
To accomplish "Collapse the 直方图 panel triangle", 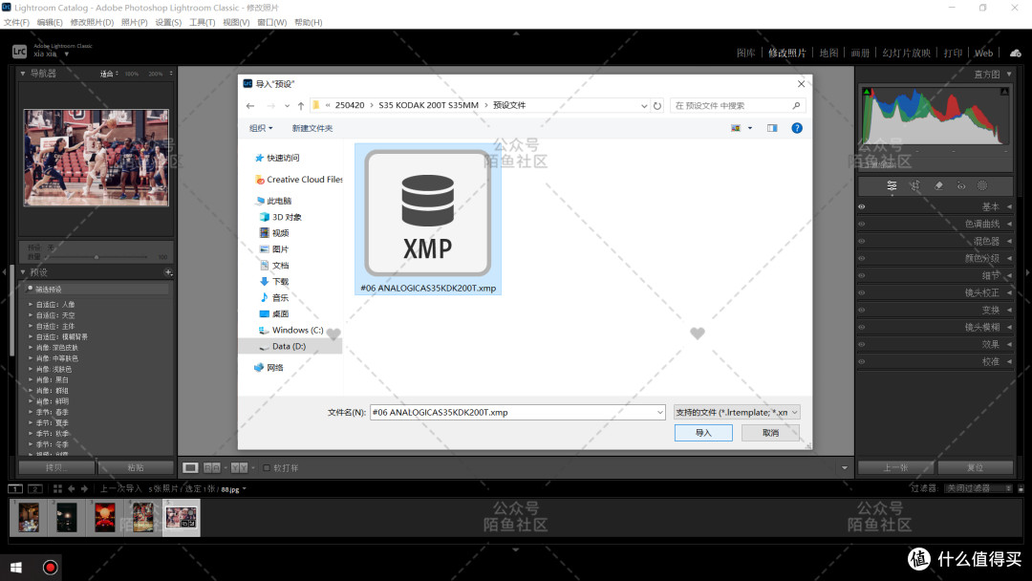I will tap(1010, 74).
